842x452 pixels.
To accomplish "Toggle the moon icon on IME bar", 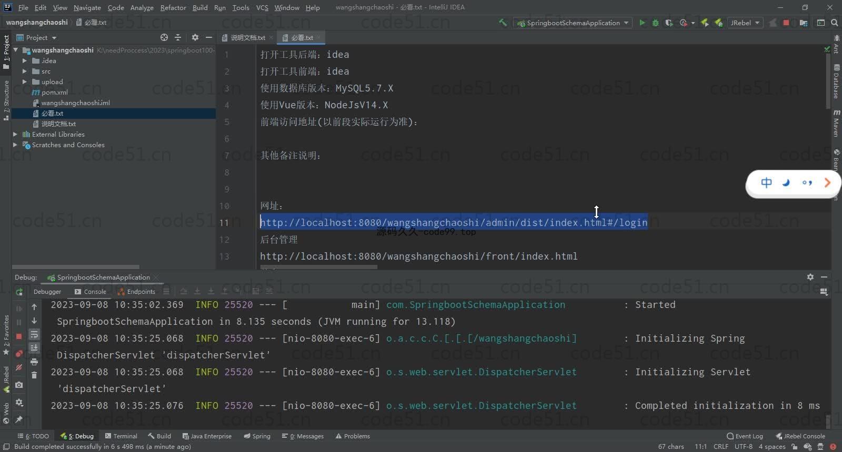I will click(787, 183).
